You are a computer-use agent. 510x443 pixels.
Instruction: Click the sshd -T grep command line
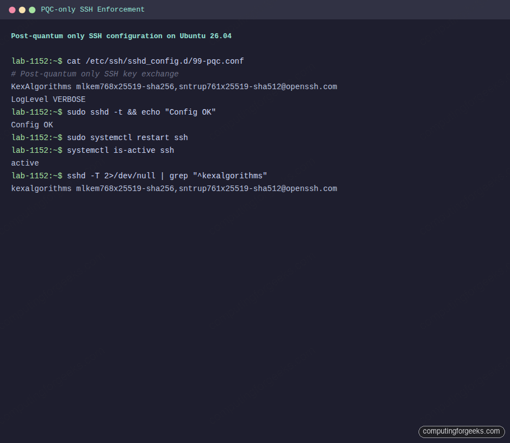click(x=166, y=176)
